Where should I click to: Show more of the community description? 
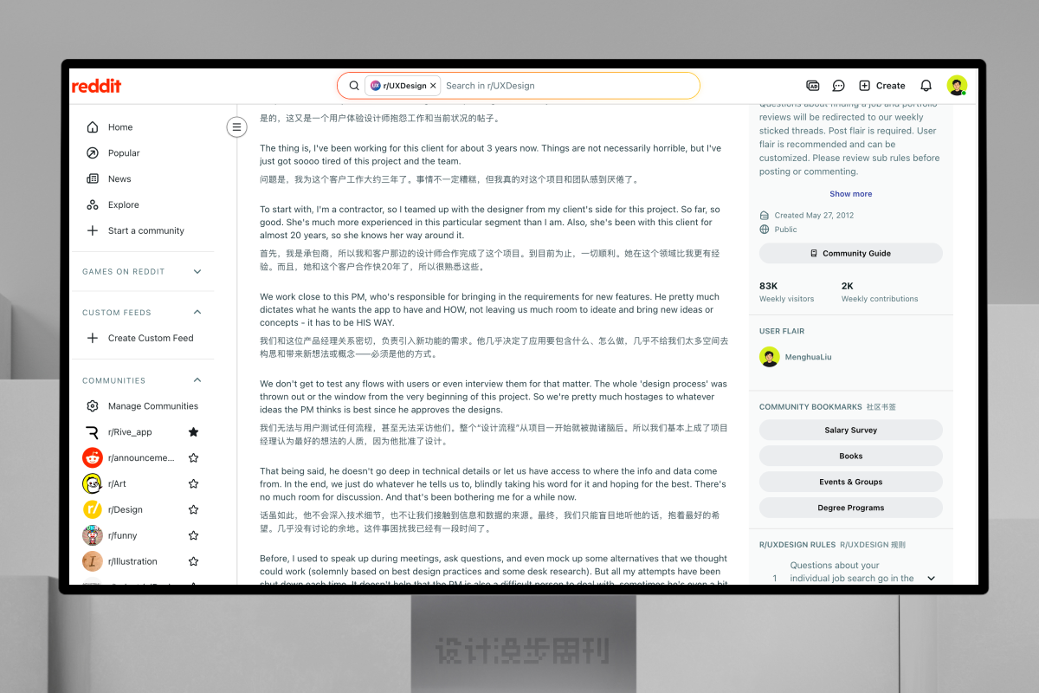(851, 194)
